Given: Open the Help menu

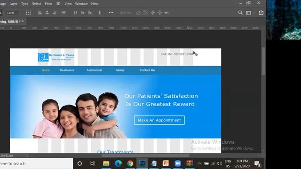Looking at the screenshot, I should (x=95, y=4).
